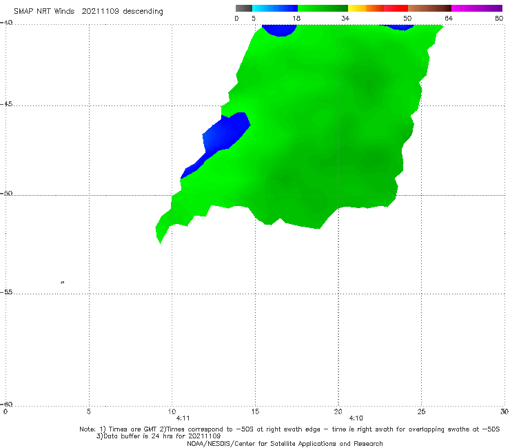Click the latitude label '-45' on the left axis
The image size is (510, 448).
pos(7,104)
